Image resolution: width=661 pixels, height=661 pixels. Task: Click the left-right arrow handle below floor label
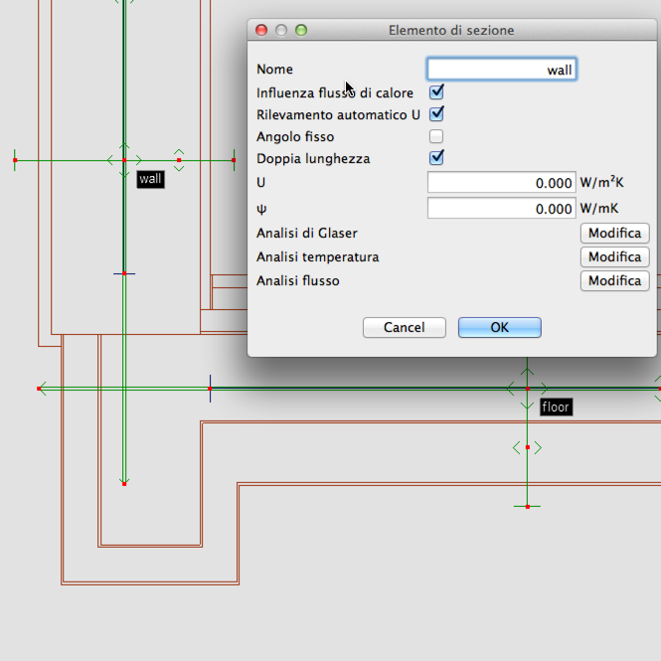coord(527,448)
